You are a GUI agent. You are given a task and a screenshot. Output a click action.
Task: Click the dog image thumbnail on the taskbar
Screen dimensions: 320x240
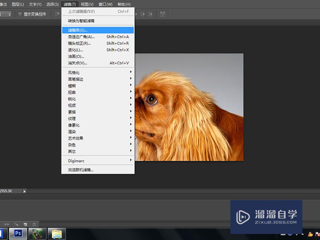[x=38, y=233]
